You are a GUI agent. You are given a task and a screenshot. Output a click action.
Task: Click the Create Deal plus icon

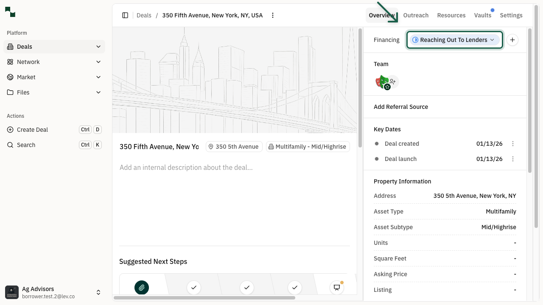pyautogui.click(x=9, y=130)
